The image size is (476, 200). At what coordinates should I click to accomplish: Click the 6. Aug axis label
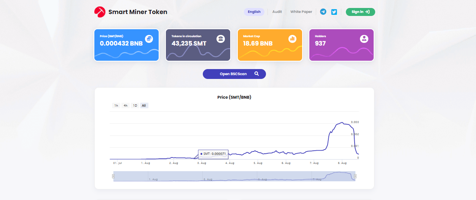pos(286,163)
